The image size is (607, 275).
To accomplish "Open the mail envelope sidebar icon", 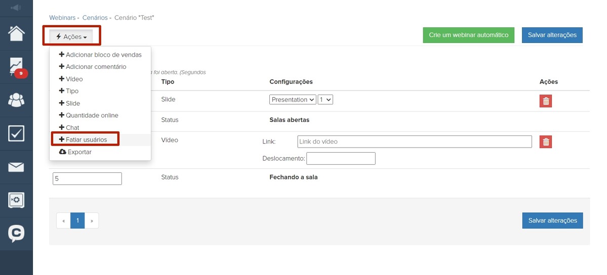I will [16, 167].
